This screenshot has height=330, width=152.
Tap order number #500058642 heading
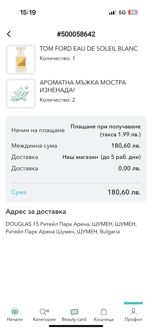[x=76, y=34]
